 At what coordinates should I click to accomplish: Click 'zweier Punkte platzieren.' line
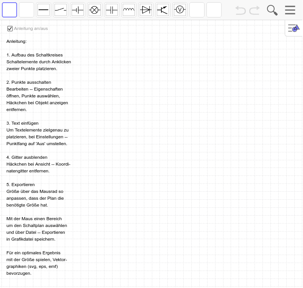coord(32,69)
